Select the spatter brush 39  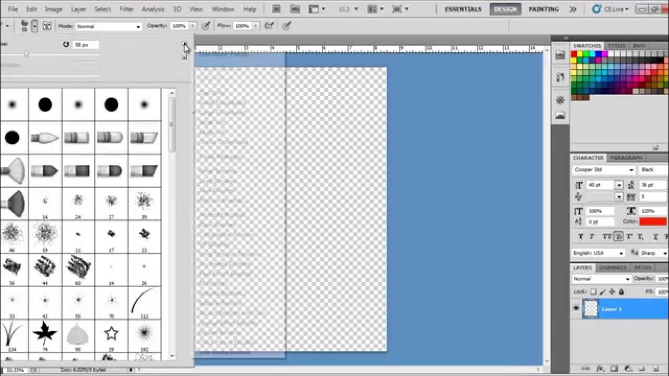(144, 203)
